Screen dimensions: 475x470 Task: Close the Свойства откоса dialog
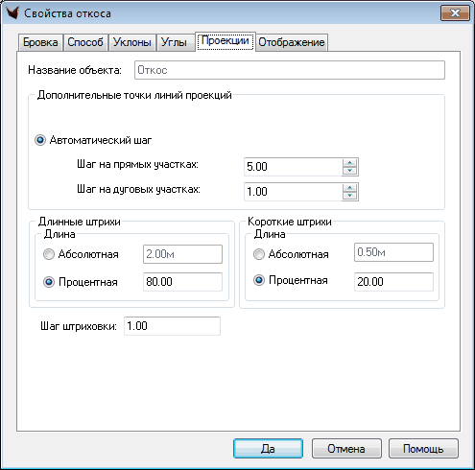coord(455,13)
